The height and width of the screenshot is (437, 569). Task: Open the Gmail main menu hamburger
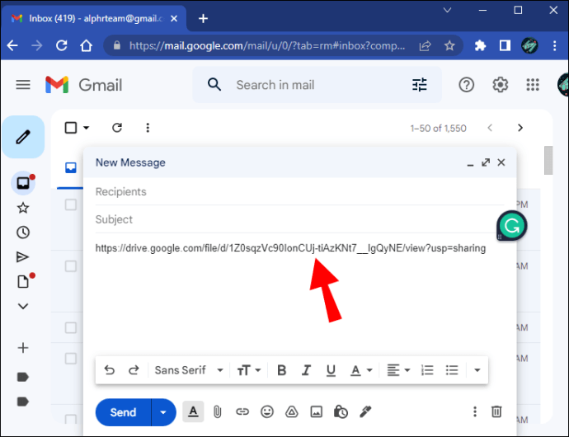point(23,85)
